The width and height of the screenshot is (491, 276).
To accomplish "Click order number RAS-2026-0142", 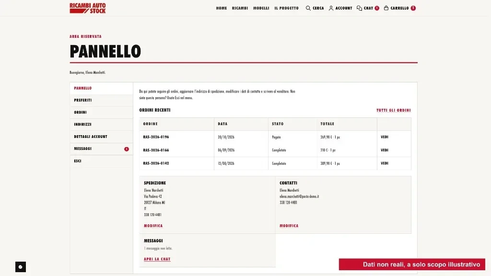I will 156,163.
